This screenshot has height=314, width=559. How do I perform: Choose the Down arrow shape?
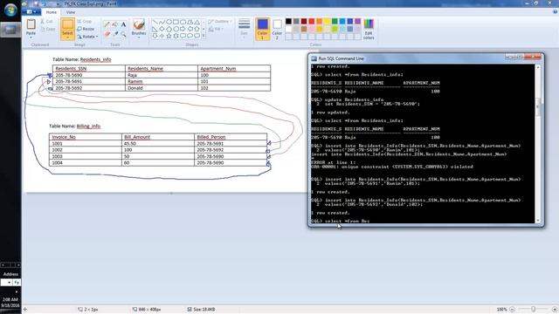coord(155,36)
